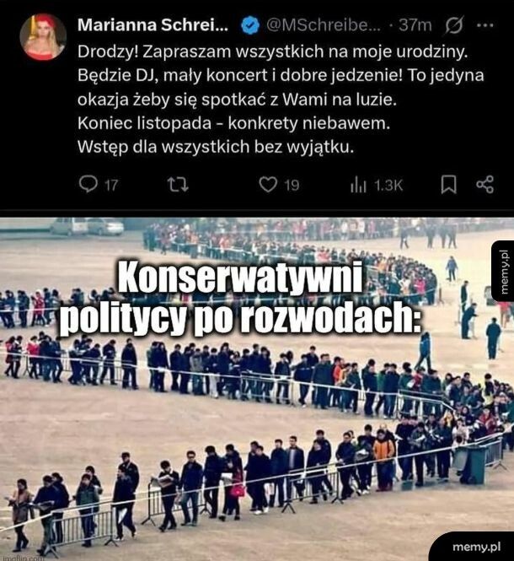514x561 pixels.
Task: Open the @MSchreibe... handle link
Action: tap(323, 25)
